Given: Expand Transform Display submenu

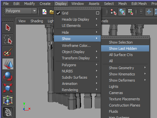Looking at the screenshot, I should pos(77,58).
